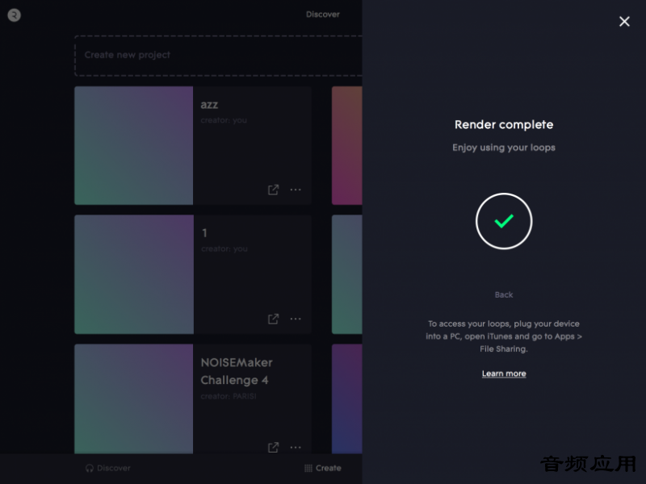646x484 pixels.
Task: Share the NOISEMaker Challenge 4 project
Action: coord(273,448)
